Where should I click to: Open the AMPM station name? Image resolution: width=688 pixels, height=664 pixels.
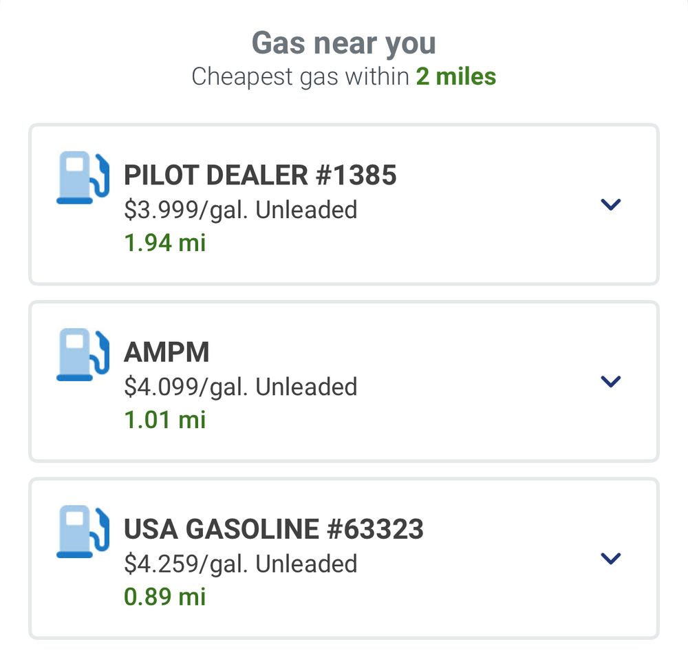[x=166, y=352]
